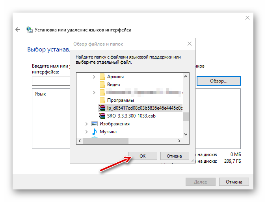Click the horizontal scrollbar thumb
This screenshot has height=202, width=266.
[x=106, y=141]
